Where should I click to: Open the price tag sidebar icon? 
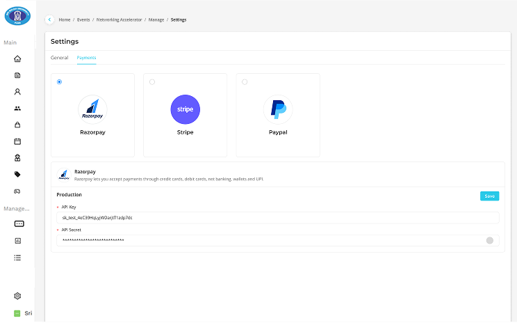tap(18, 174)
